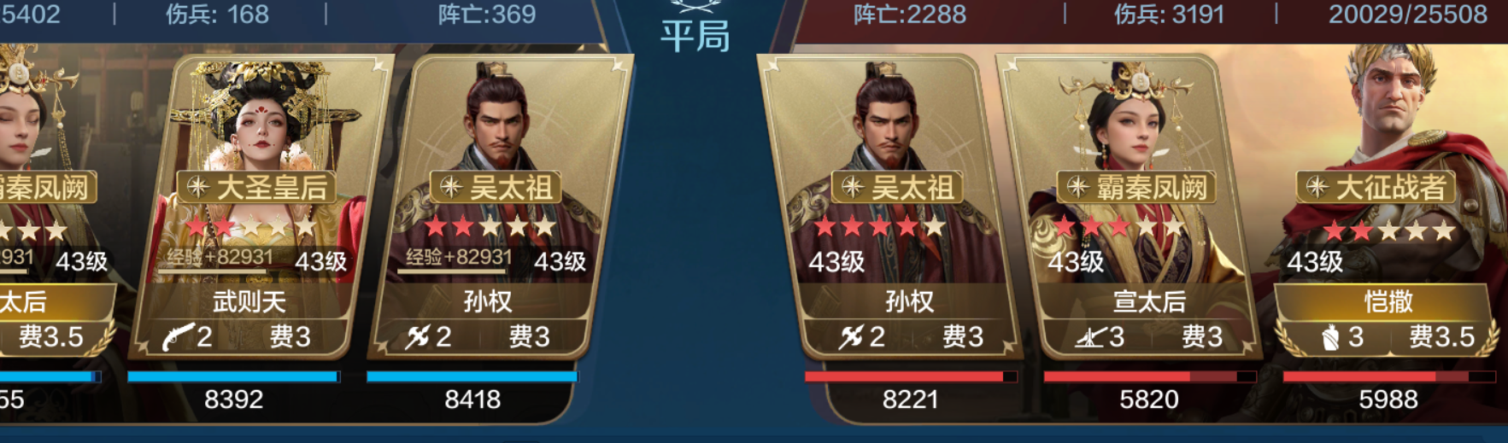The image size is (1508, 443).
Task: Click the troop icon on 恺撒 card
Action: (1330, 338)
